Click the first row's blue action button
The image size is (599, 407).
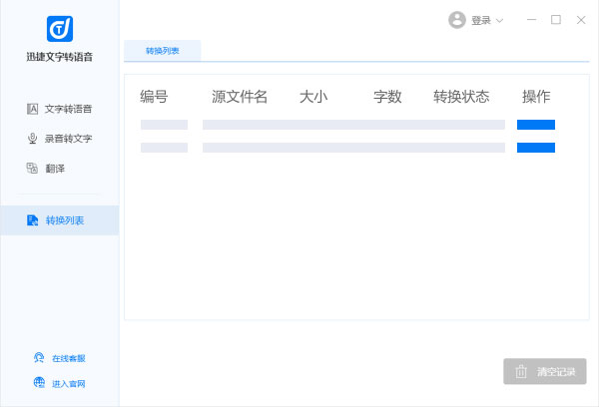tap(535, 125)
